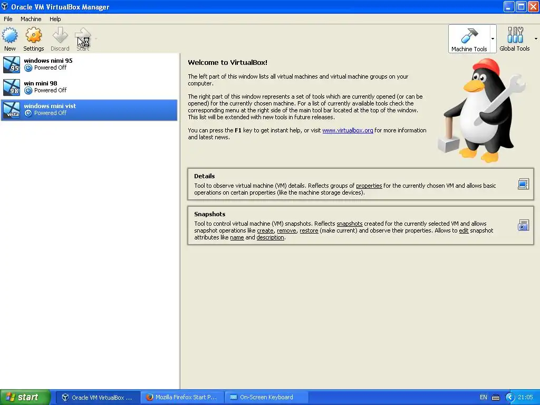540x405 pixels.
Task: Click the EN language indicator
Action: pos(484,398)
